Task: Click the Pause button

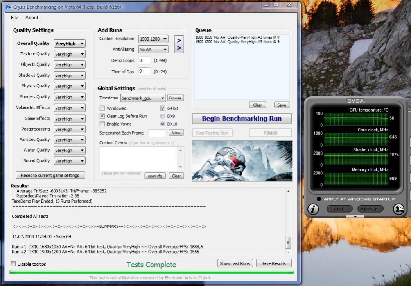Action: pyautogui.click(x=270, y=133)
